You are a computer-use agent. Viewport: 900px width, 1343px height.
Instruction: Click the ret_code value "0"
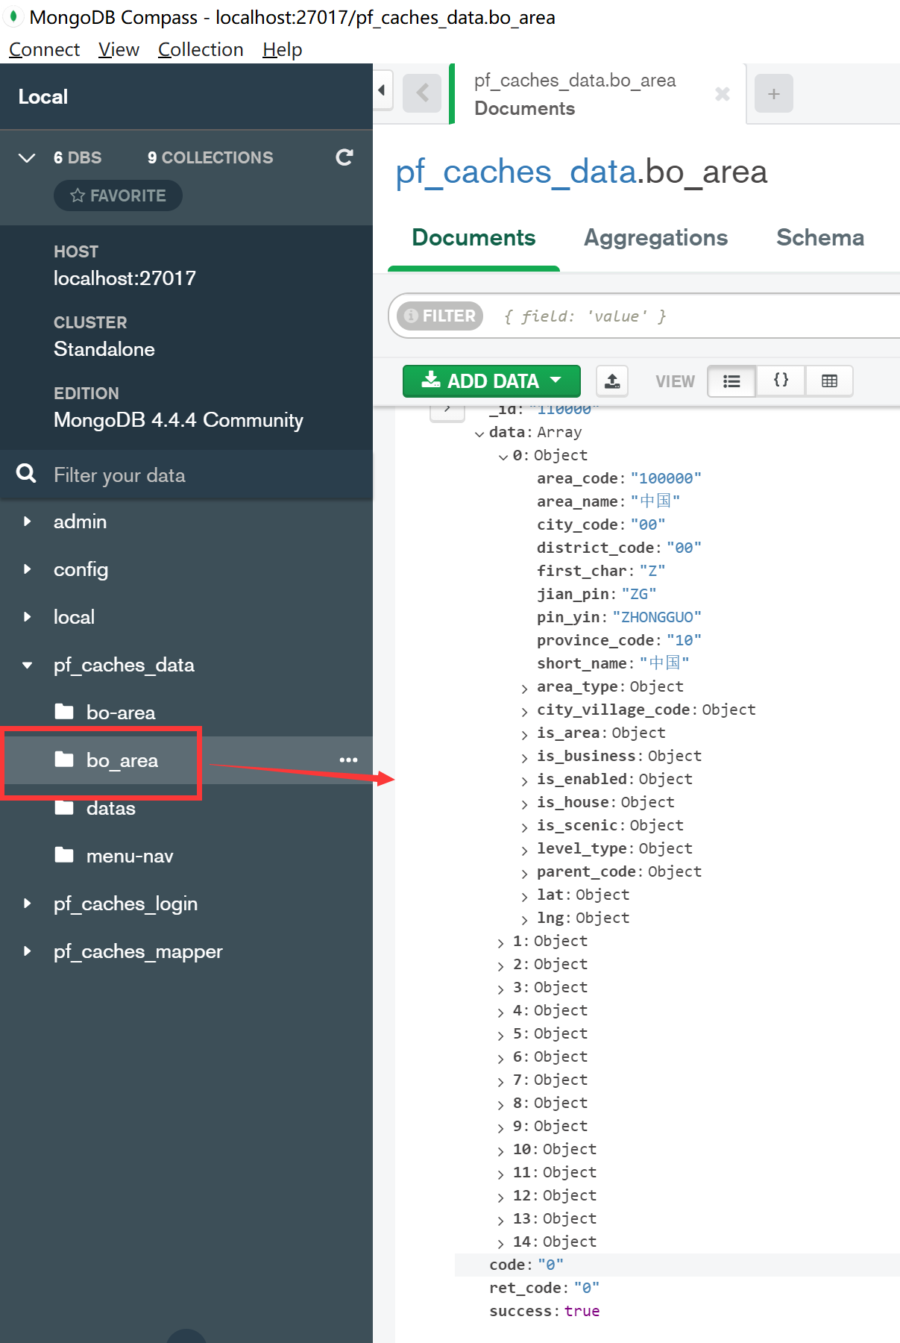[x=587, y=1288]
